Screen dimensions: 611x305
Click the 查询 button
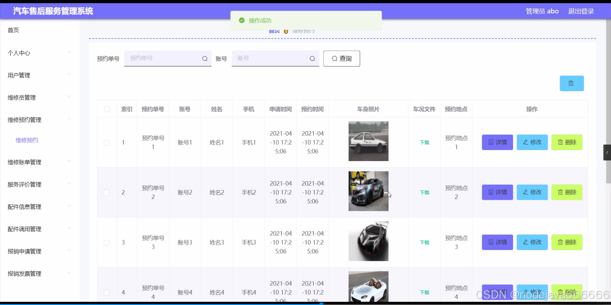(341, 58)
